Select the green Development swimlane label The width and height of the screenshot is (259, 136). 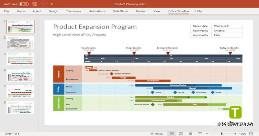tap(59, 103)
